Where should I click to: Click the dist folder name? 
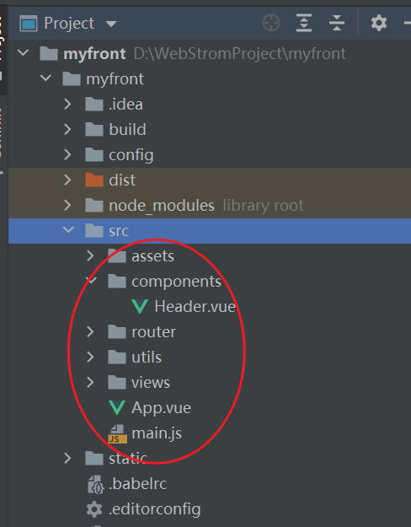pyautogui.click(x=122, y=180)
